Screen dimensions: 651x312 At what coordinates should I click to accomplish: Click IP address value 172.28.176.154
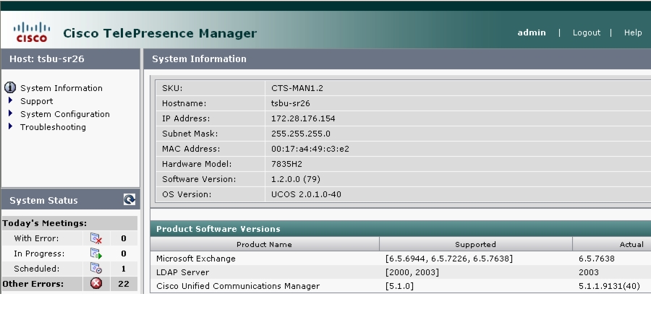303,118
